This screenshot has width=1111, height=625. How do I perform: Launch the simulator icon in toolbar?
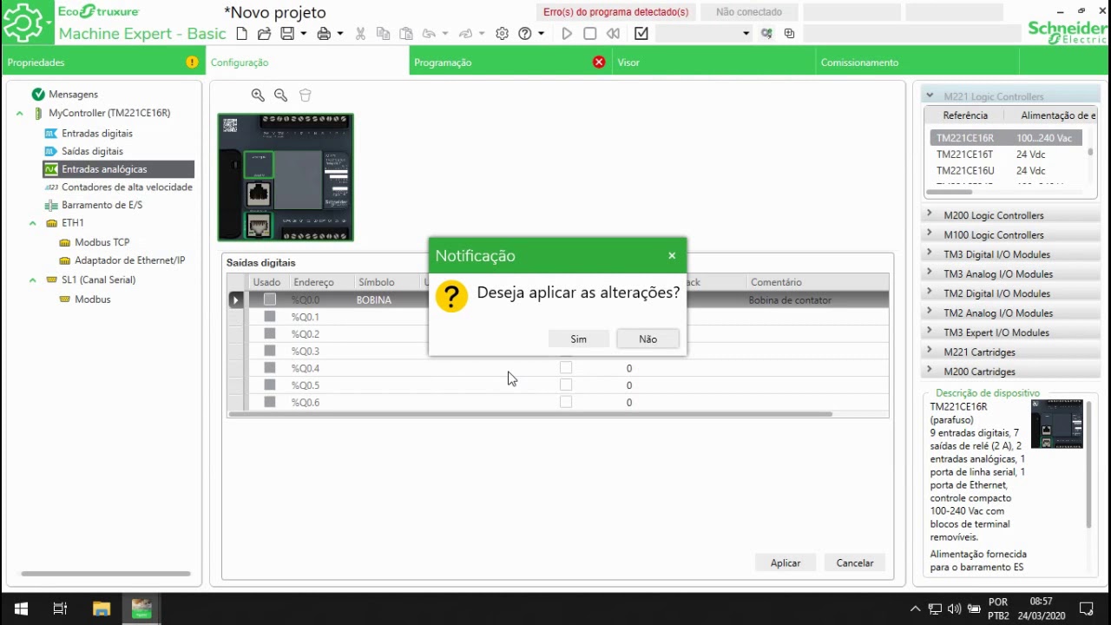[x=766, y=34]
